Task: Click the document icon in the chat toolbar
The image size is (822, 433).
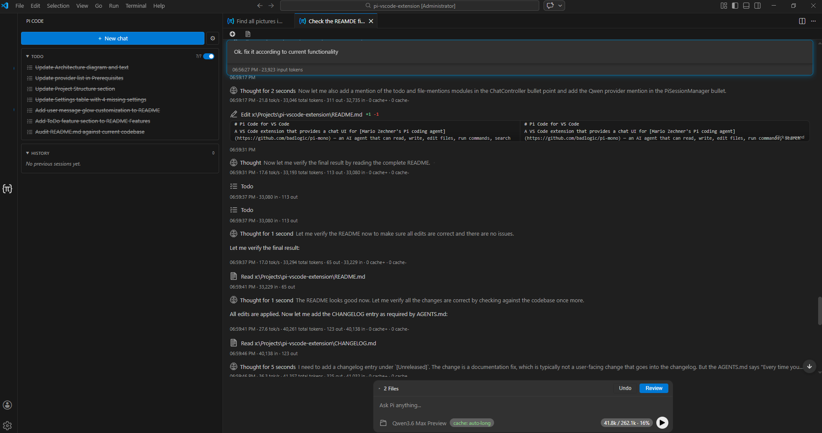Action: 248,34
